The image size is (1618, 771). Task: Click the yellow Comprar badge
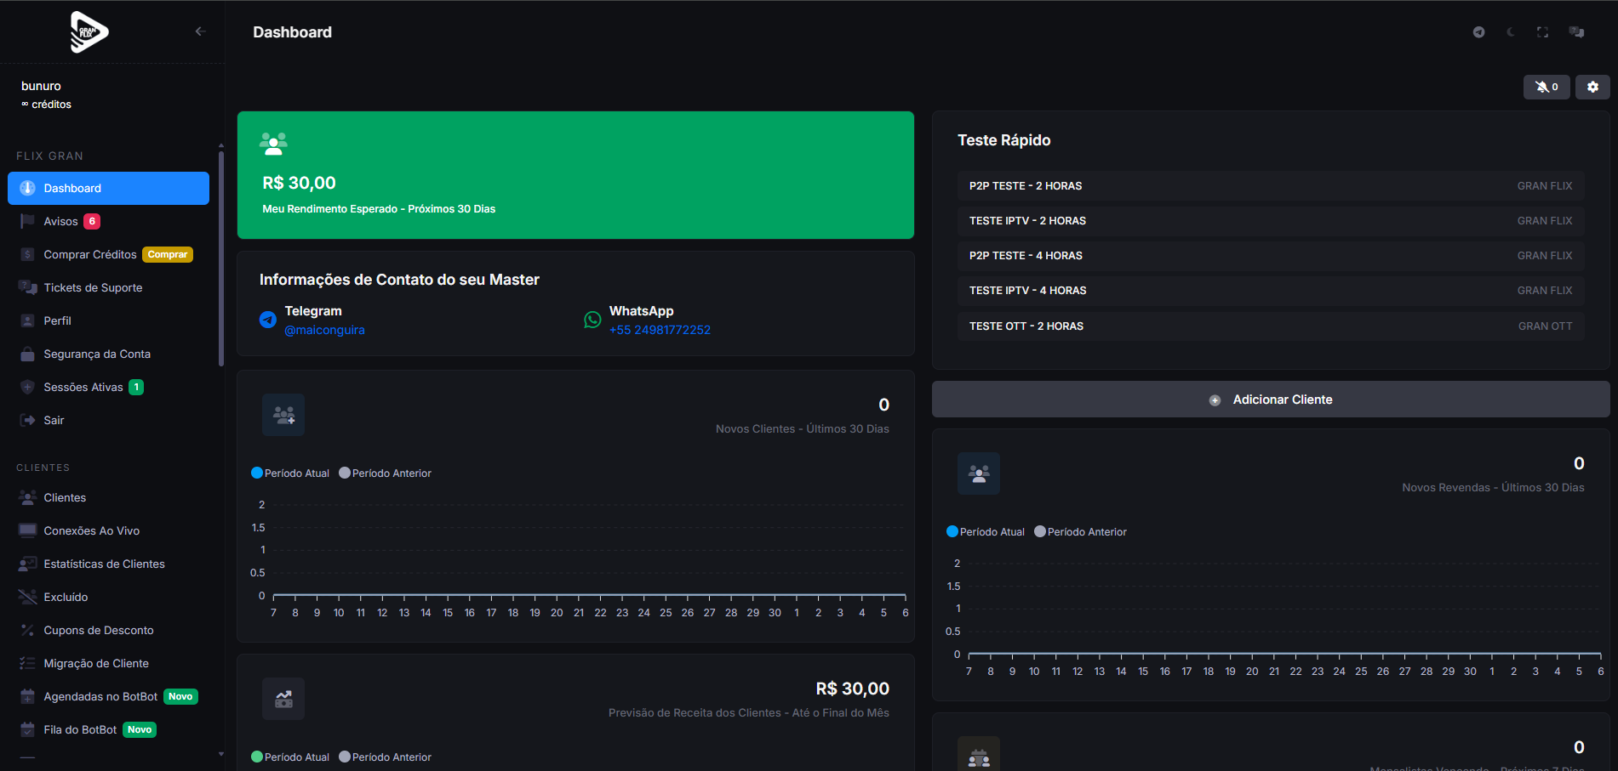(x=168, y=254)
